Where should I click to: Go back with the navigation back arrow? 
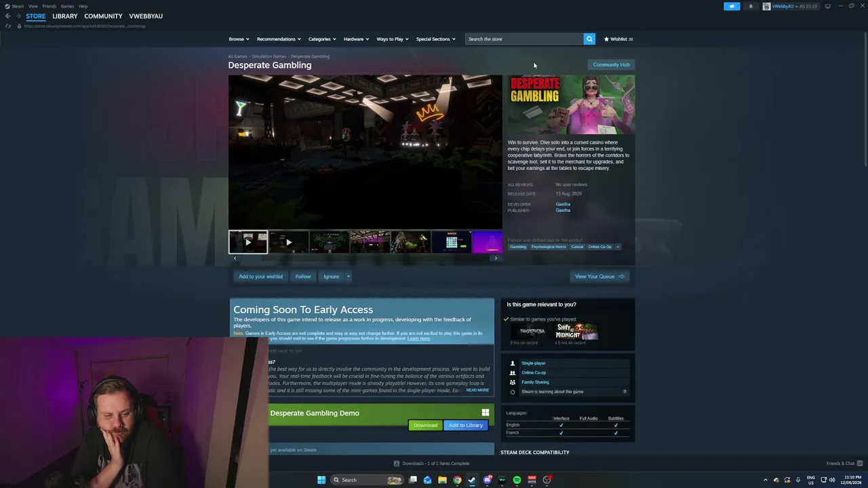(7, 16)
